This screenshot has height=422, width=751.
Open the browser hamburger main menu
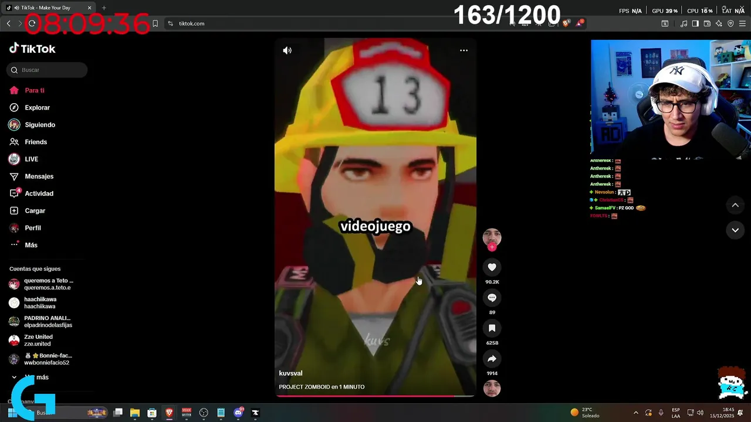742,23
